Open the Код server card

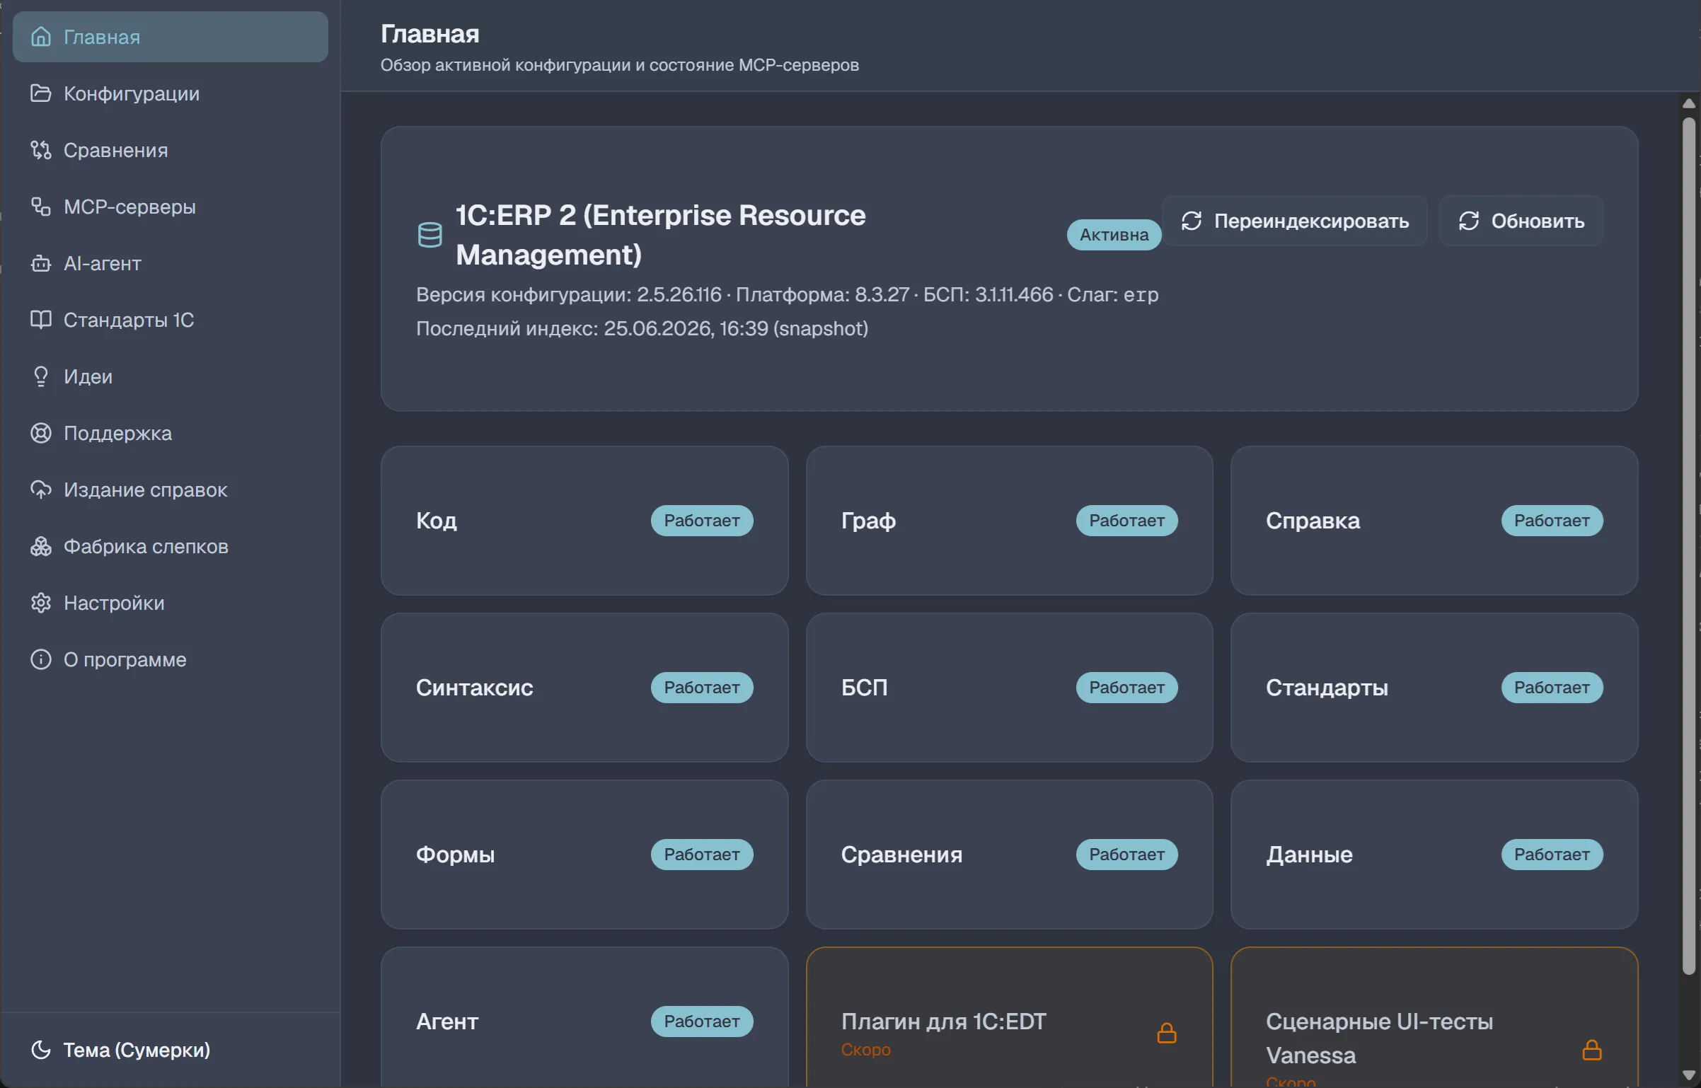click(x=584, y=521)
